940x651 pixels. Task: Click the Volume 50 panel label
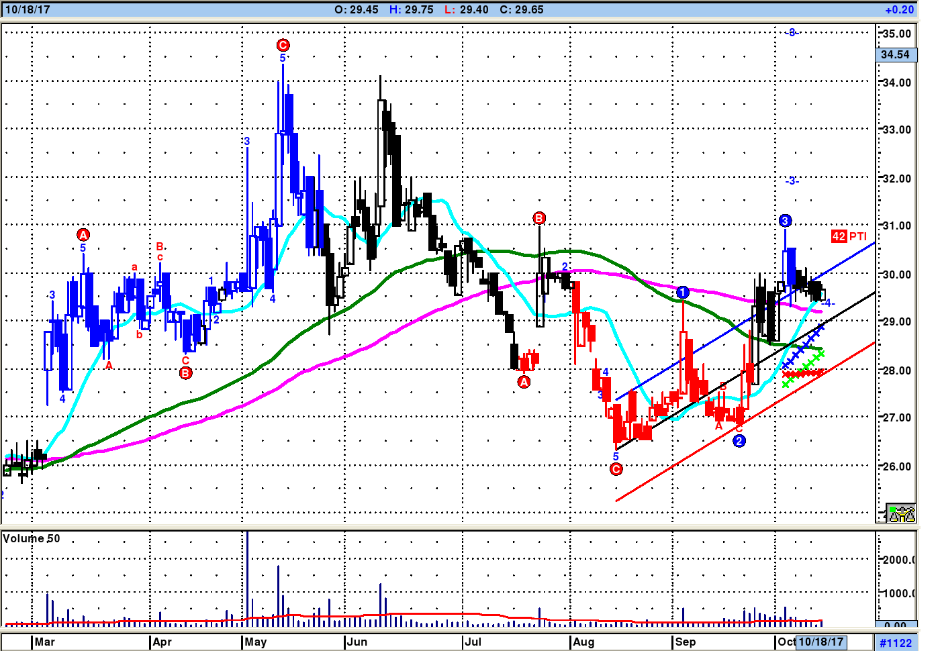pos(32,538)
